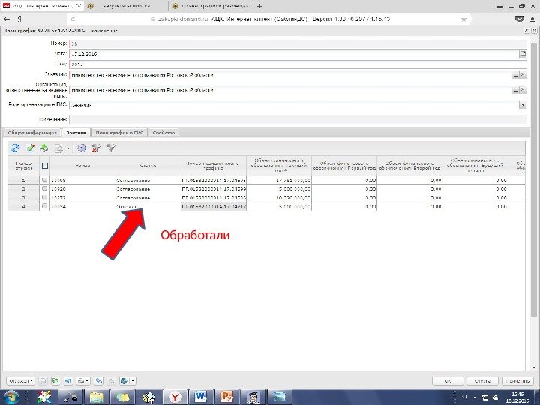Click into the 'Дата' field 17.12.2016
Image resolution: width=540 pixels, height=405 pixels.
pos(295,54)
